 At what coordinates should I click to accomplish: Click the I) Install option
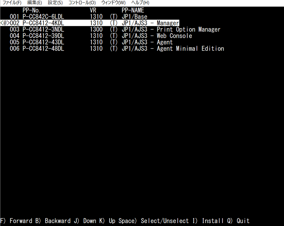pyautogui.click(x=213, y=221)
